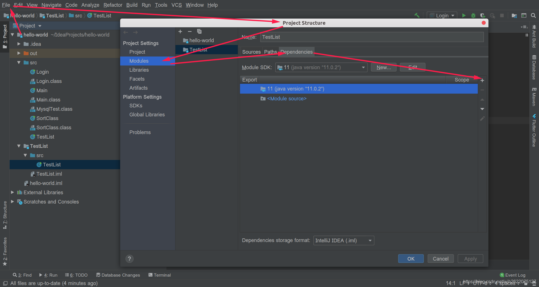
Task: Open the File menu
Action: pyautogui.click(x=6, y=5)
